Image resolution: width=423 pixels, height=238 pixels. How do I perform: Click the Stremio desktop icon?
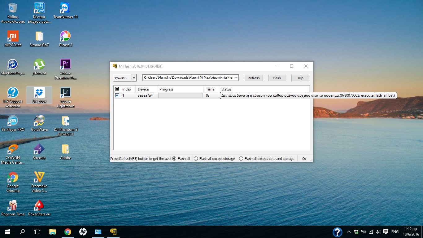pos(39,149)
